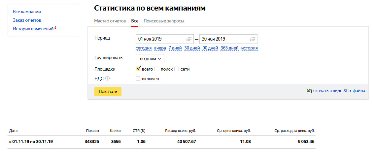Click the end date field "30 ноя 2019"
373x155 pixels.
pyautogui.click(x=224, y=39)
